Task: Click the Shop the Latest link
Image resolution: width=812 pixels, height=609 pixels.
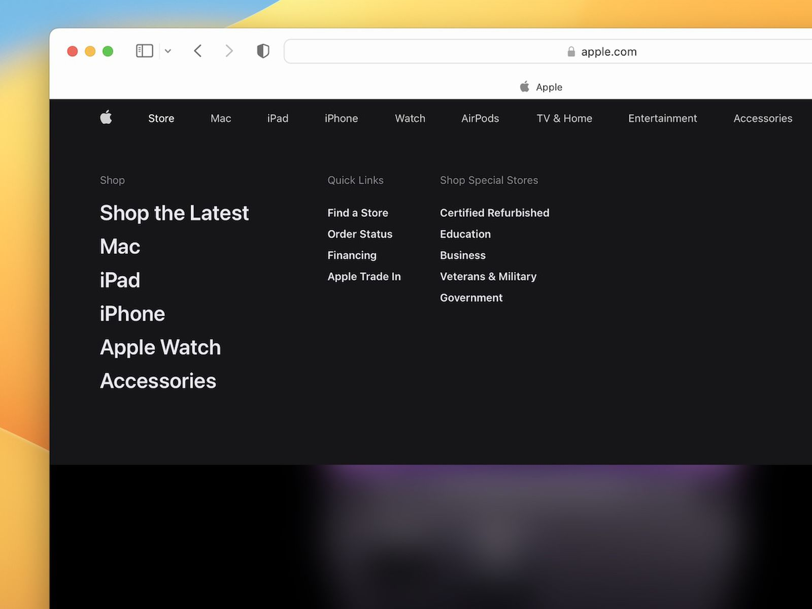Action: [x=174, y=213]
